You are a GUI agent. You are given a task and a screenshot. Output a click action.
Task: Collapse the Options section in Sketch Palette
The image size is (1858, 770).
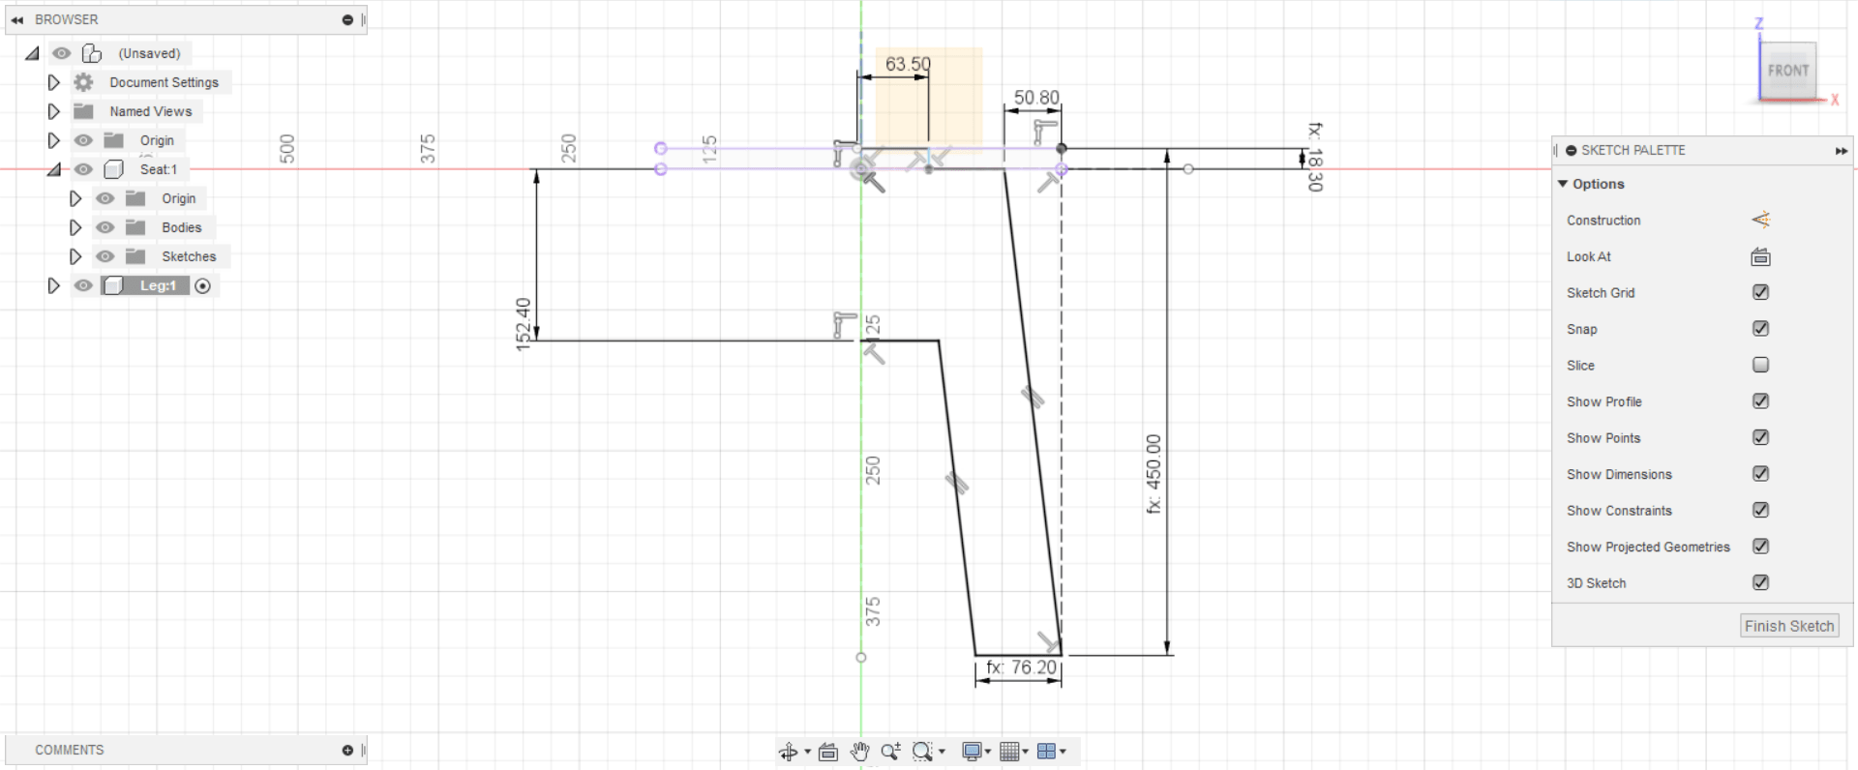(1563, 184)
